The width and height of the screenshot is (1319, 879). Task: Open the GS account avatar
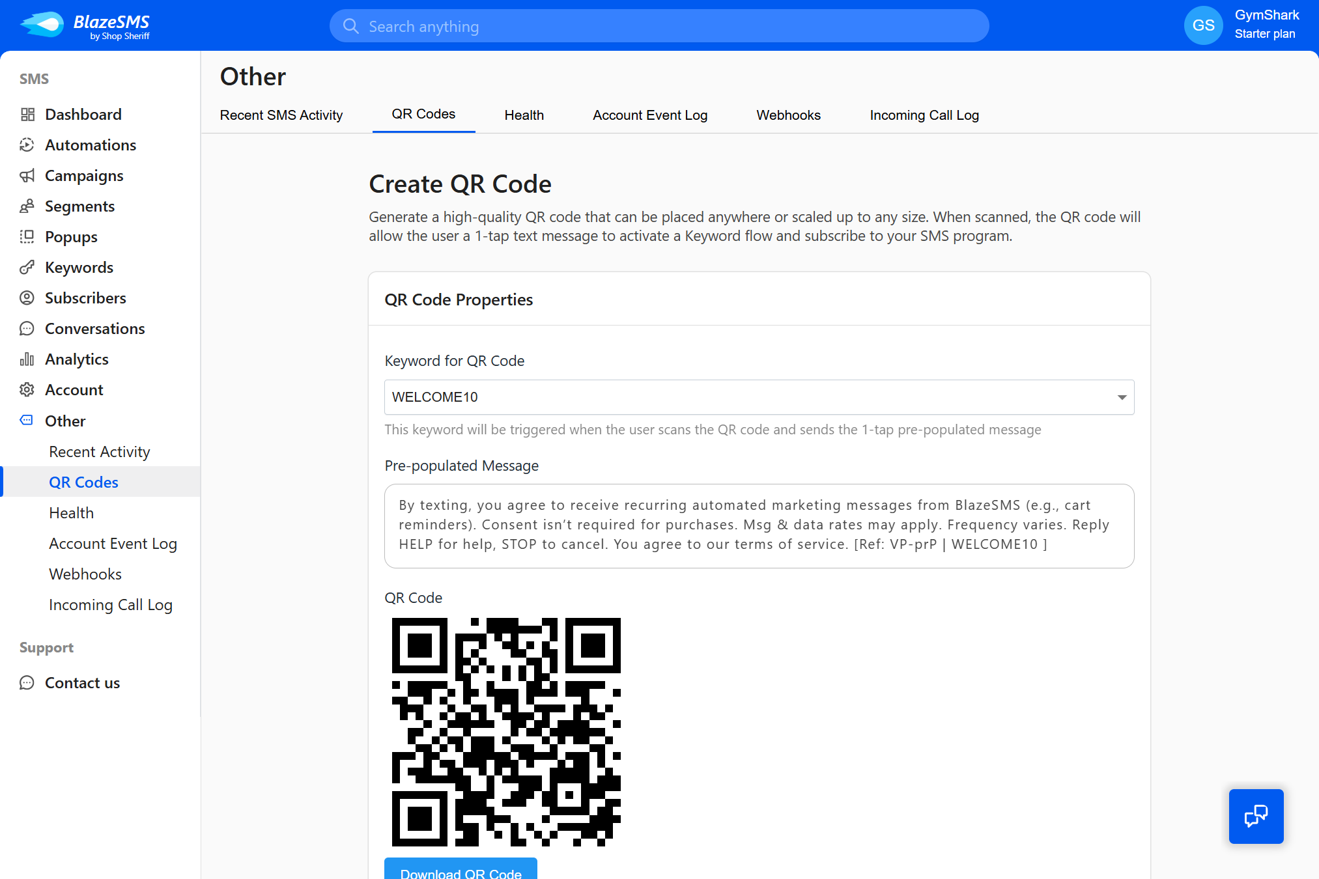pyautogui.click(x=1203, y=25)
